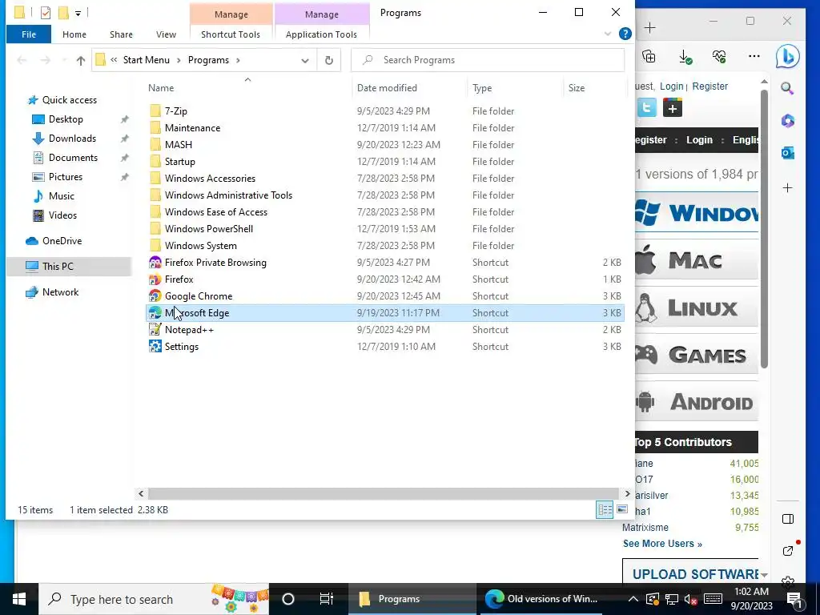Screen dimensions: 820x615
Task: Open the View ribbon tab
Action: [x=166, y=34]
